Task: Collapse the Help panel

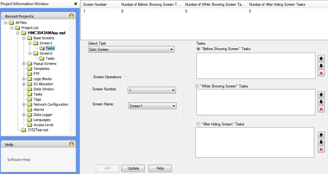Action: click(x=71, y=144)
